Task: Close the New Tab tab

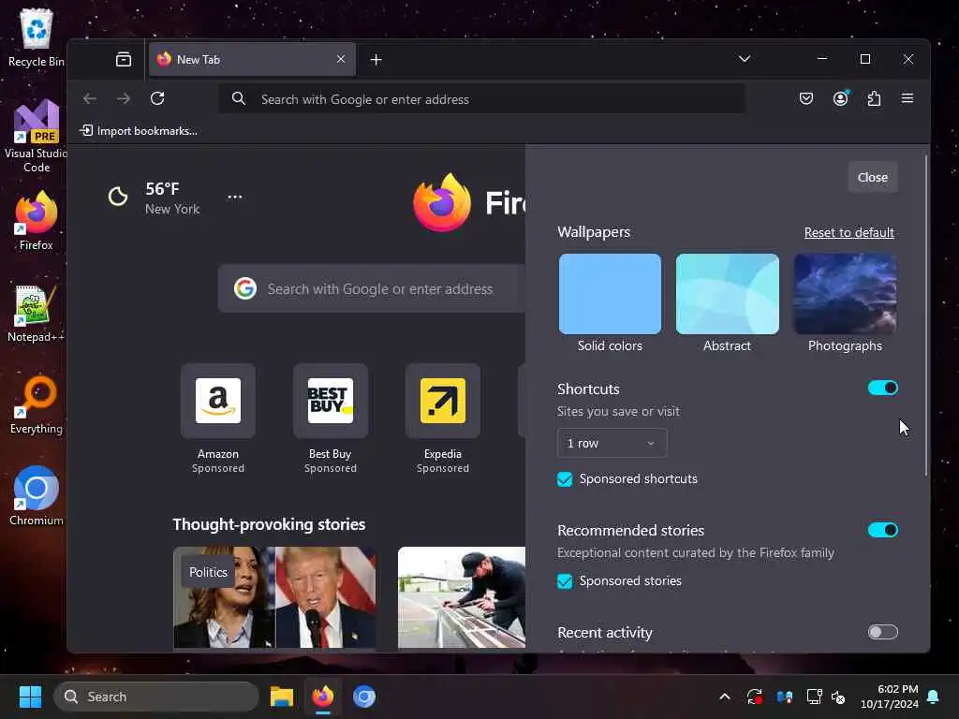Action: 341,59
